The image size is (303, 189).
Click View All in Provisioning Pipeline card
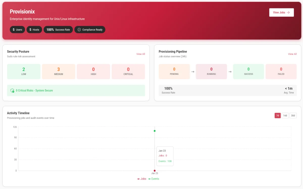(x=292, y=54)
